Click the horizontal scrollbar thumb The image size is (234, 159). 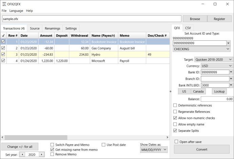coord(36,137)
